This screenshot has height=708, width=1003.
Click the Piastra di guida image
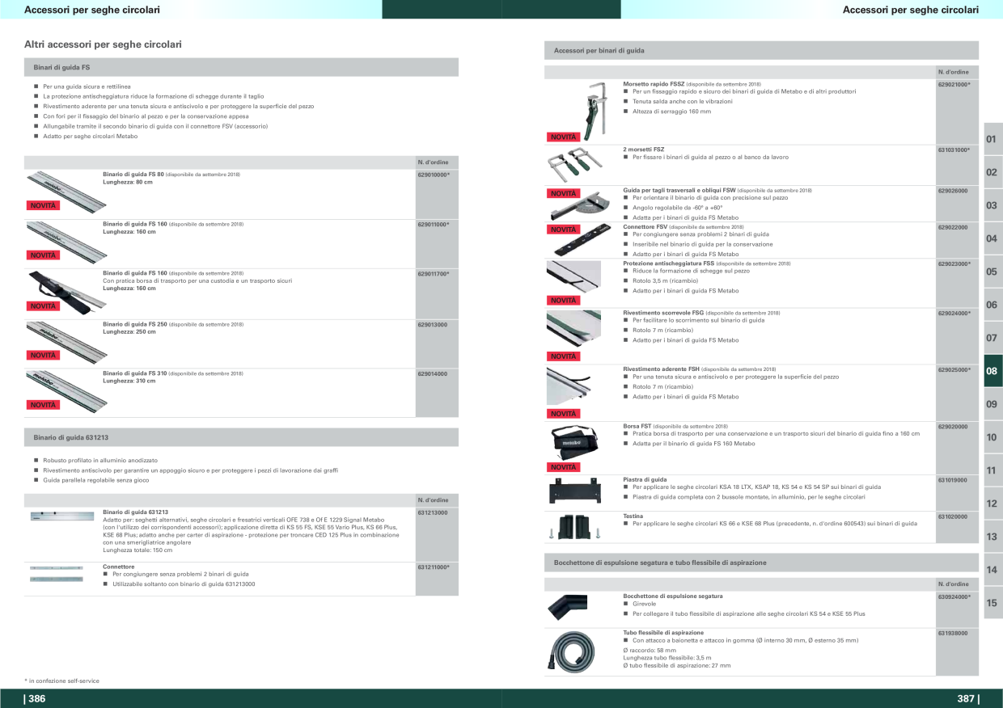point(574,489)
